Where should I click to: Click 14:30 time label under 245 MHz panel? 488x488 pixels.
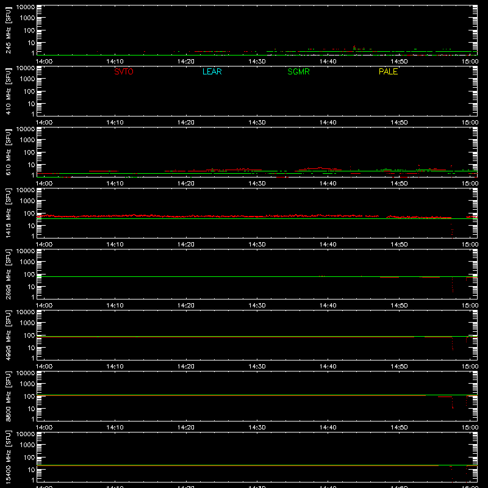tap(257, 62)
